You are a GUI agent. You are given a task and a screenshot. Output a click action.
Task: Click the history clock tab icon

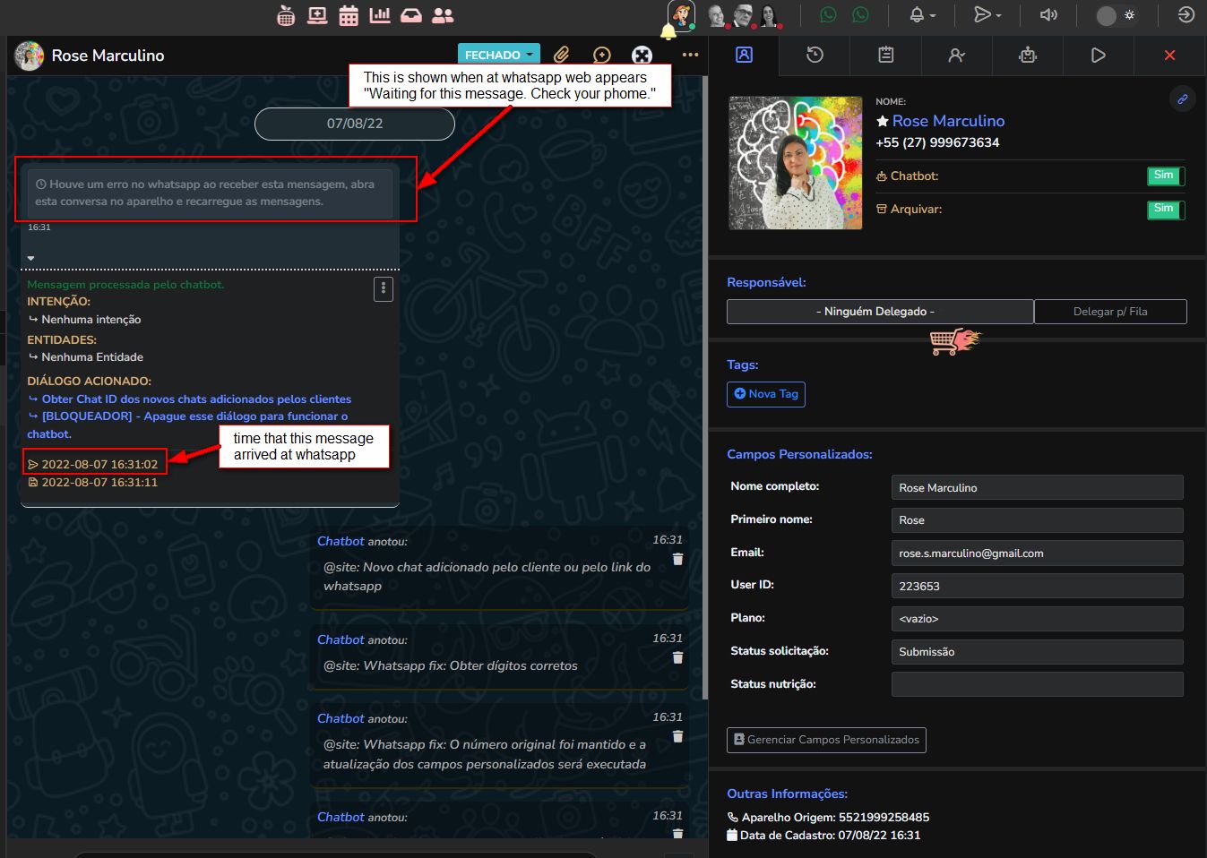(815, 56)
